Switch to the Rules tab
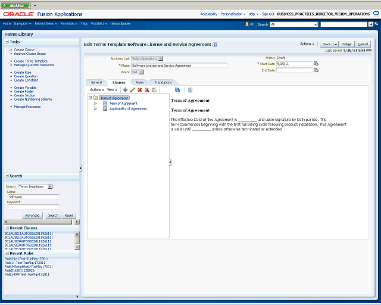The width and height of the screenshot is (381, 305). click(x=140, y=82)
